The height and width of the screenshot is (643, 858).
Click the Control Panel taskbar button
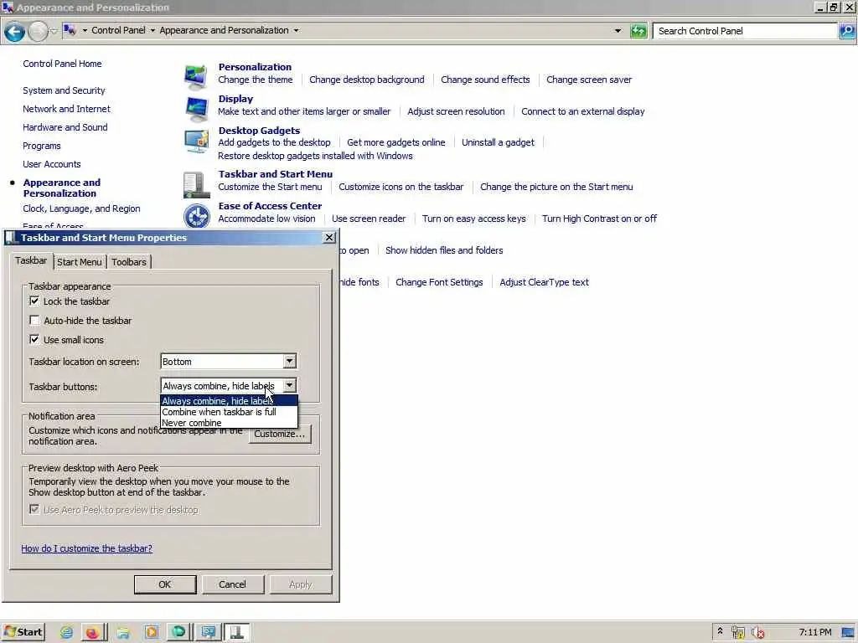pos(208,632)
